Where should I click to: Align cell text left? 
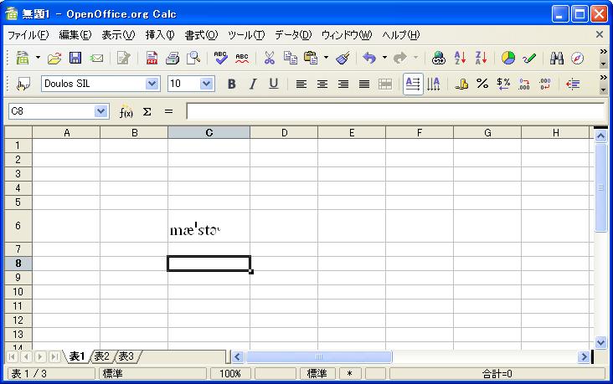[x=301, y=84]
